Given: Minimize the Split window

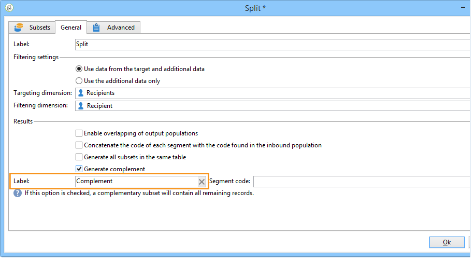Looking at the screenshot, I should coord(463,7).
